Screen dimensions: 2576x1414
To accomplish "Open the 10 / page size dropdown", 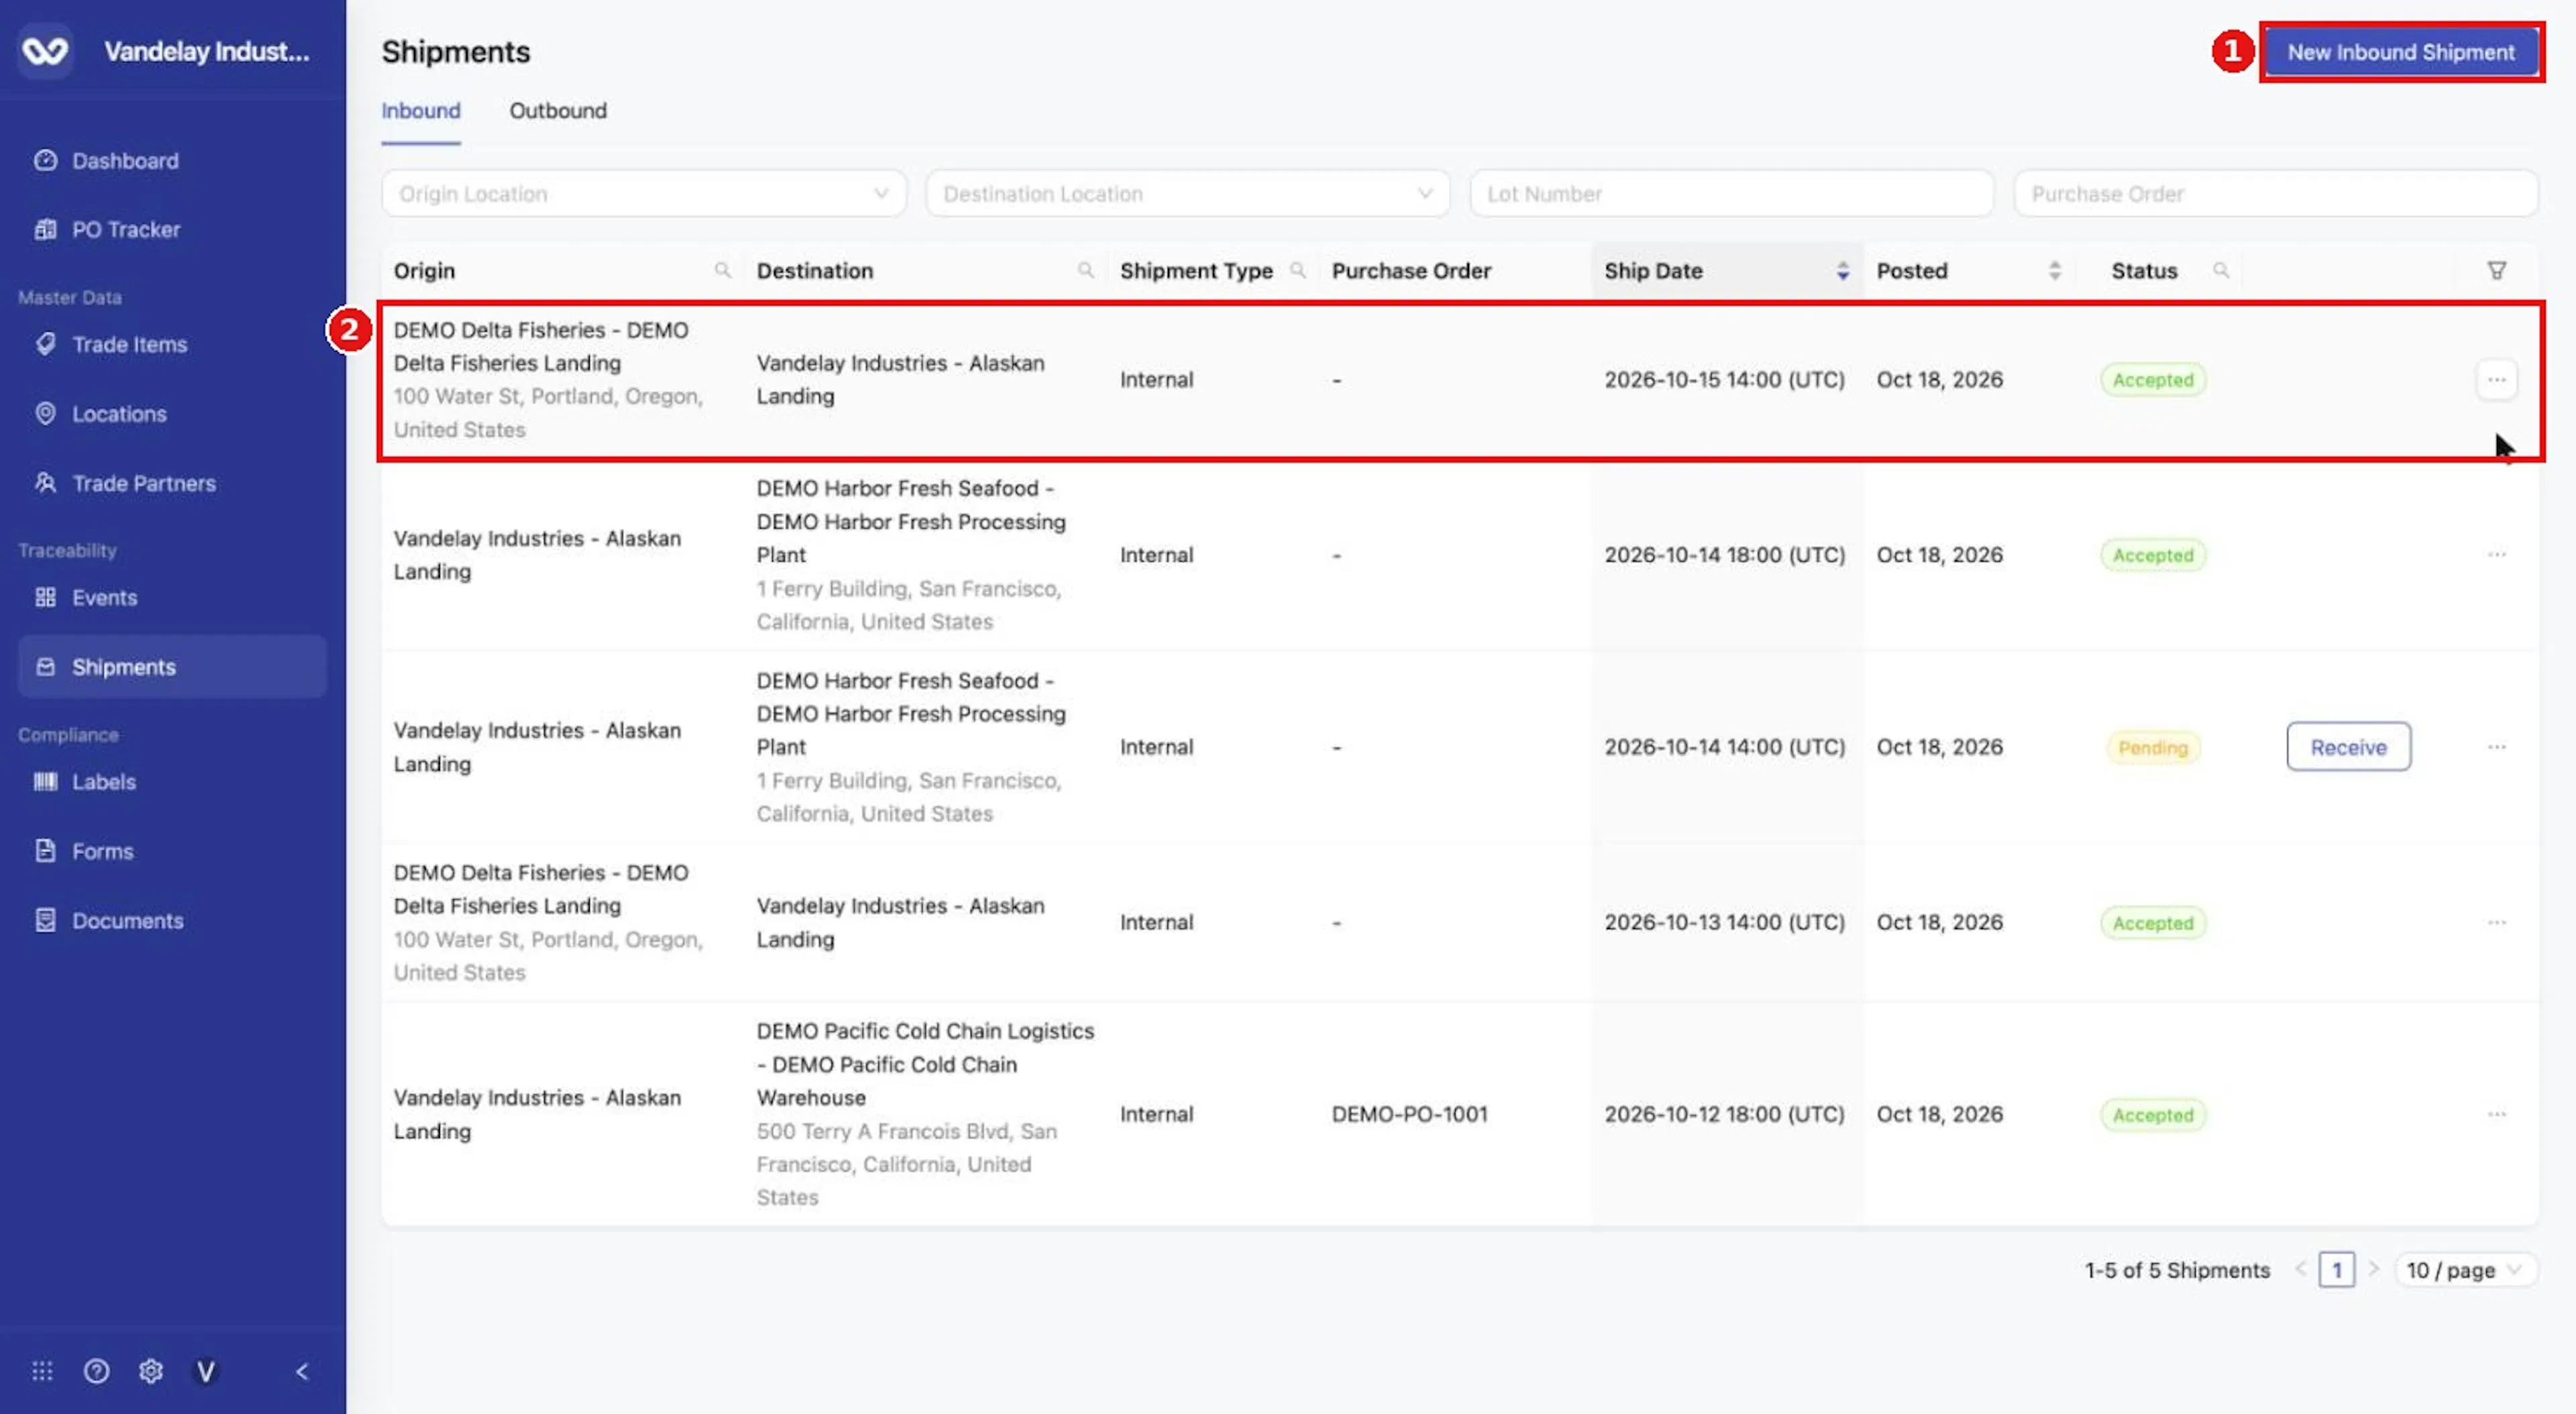I will (2465, 1270).
